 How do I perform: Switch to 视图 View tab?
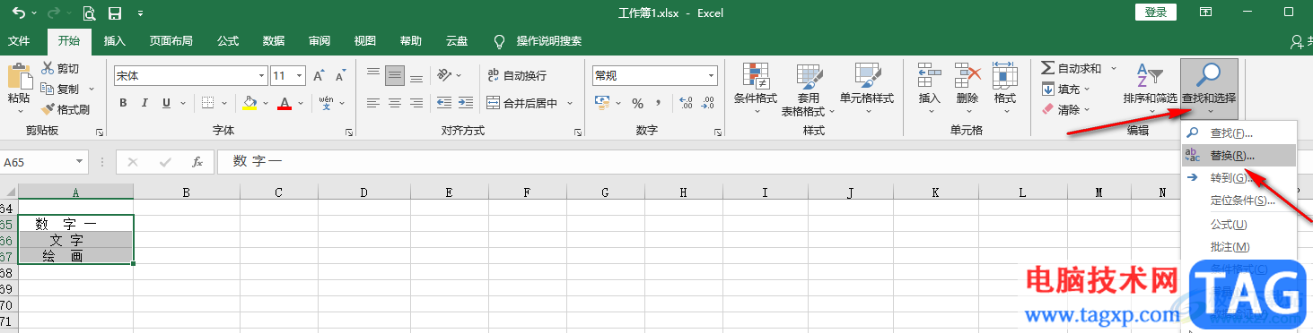(x=365, y=41)
